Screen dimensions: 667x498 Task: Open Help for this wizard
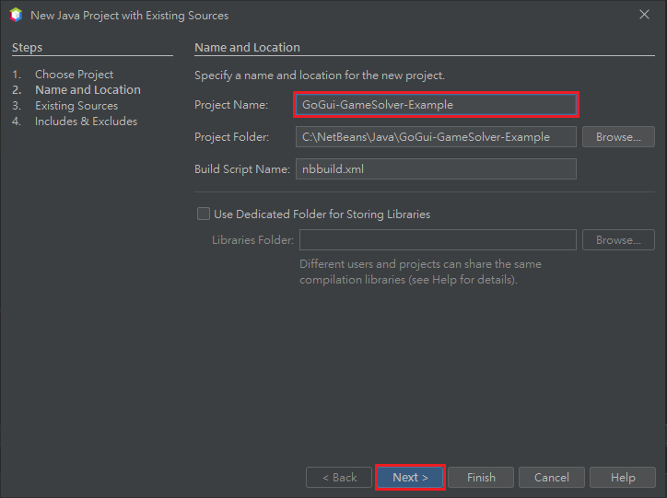click(623, 477)
